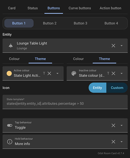Screen dimensions: 130x158
Task: Click the Inactive colour palette icon
Action: (74, 73)
